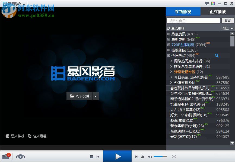The height and width of the screenshot is (162, 235).
Task: Open the 观众 dropdown menu
Action: pos(227,28)
